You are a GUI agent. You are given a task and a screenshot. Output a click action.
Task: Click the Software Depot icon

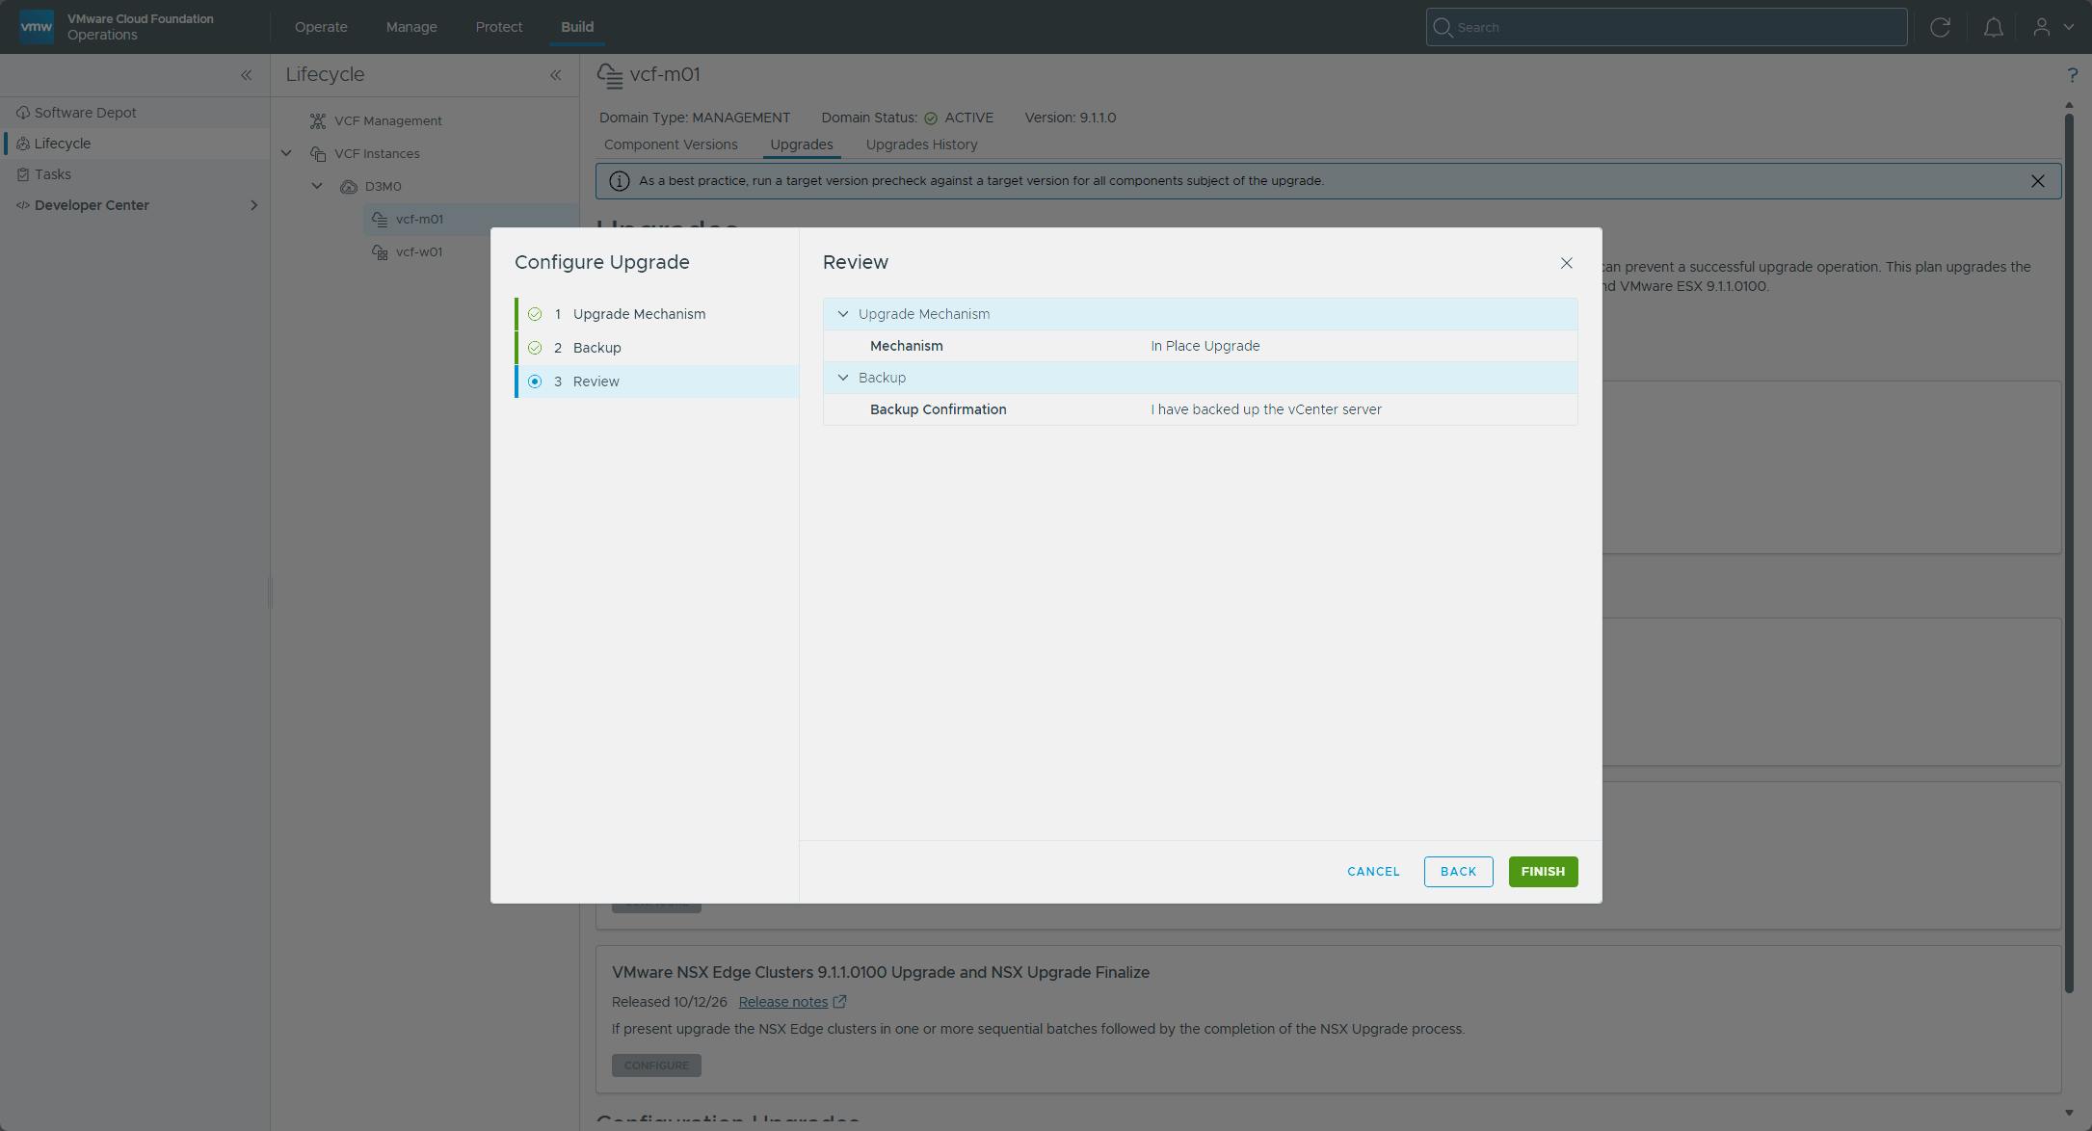click(23, 113)
